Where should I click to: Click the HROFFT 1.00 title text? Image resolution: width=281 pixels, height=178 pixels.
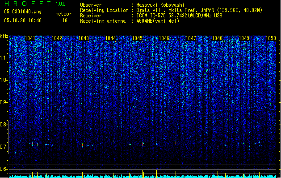(35, 4)
